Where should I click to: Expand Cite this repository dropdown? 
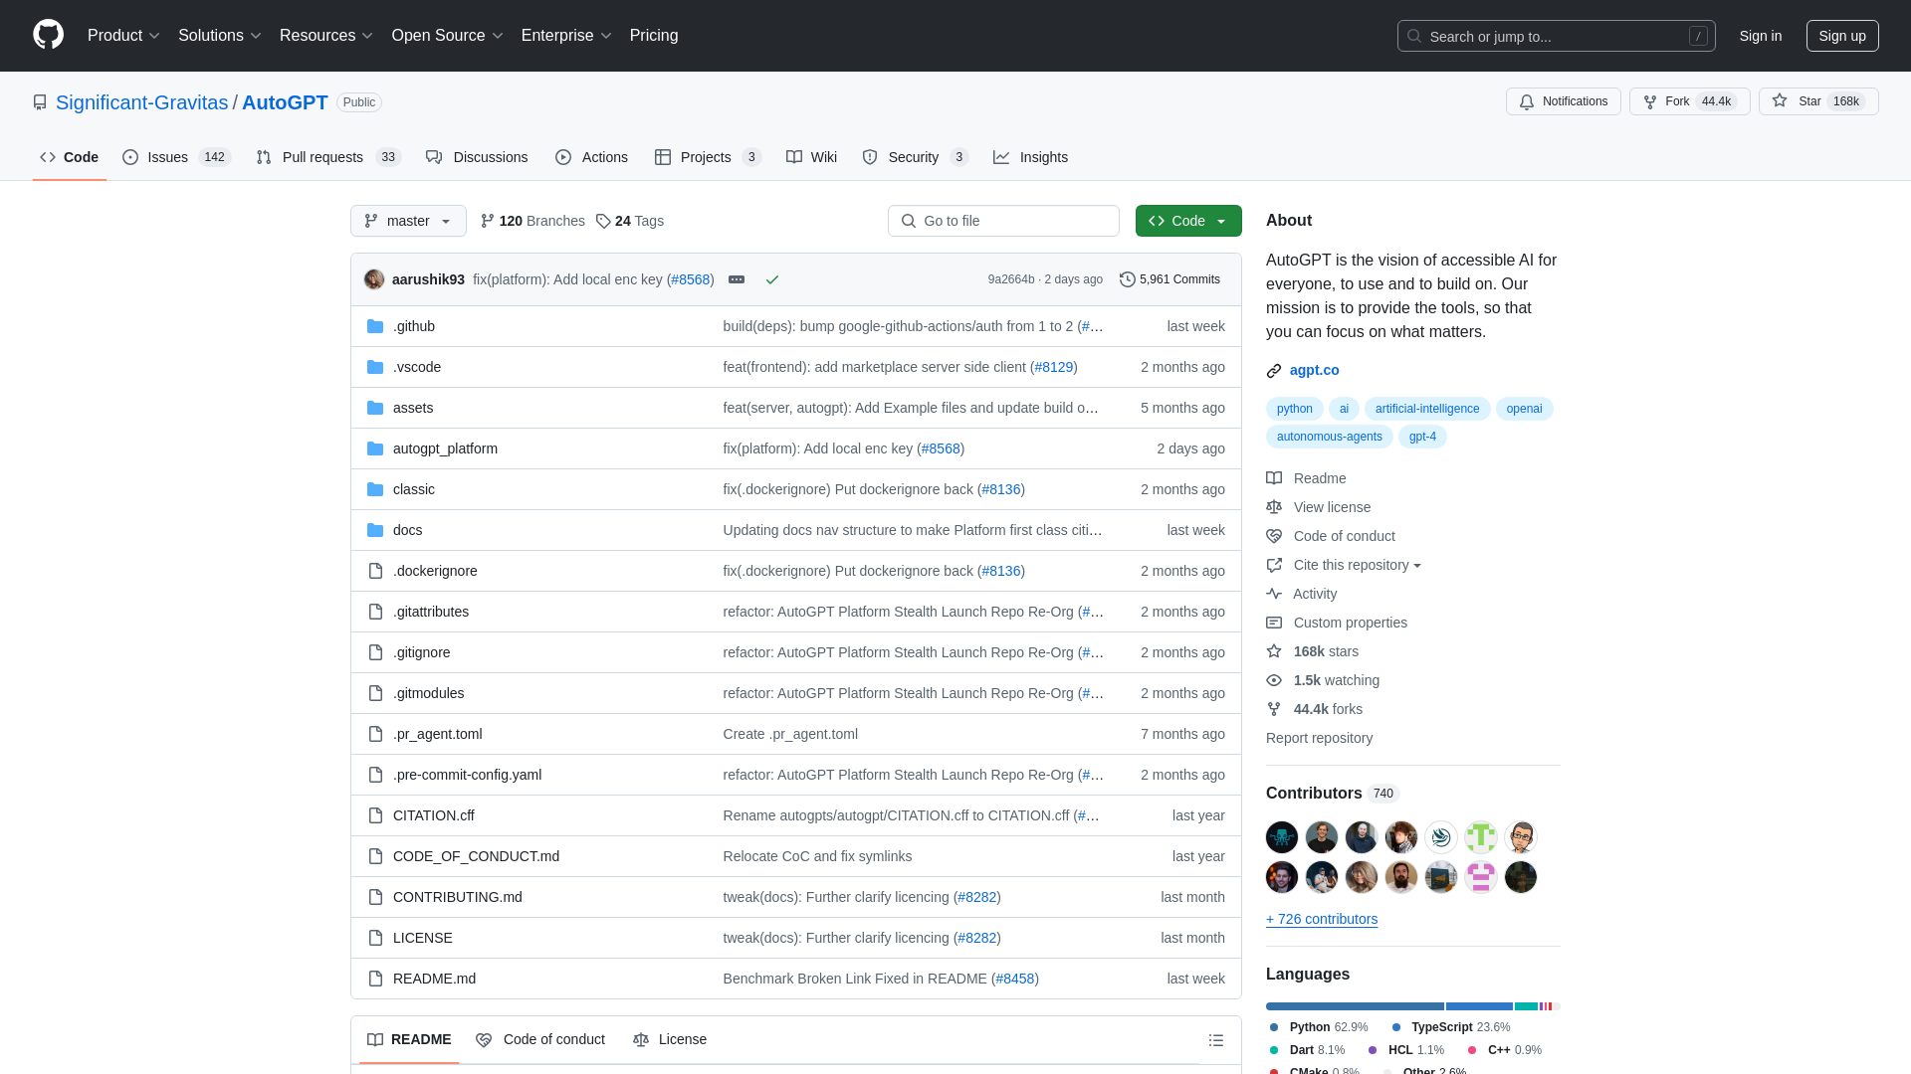pyautogui.click(x=1344, y=565)
